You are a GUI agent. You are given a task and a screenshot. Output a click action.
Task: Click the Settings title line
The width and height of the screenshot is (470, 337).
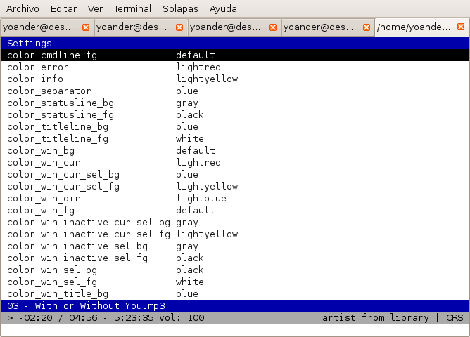click(x=235, y=43)
